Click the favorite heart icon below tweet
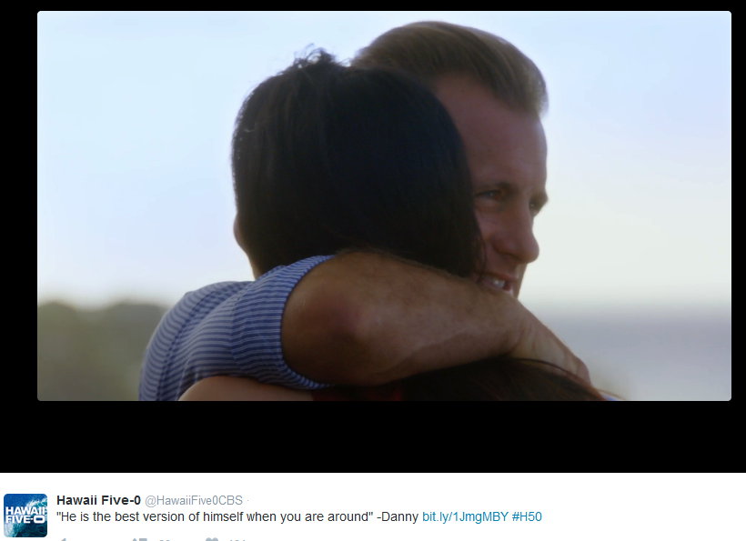The height and width of the screenshot is (541, 746). coord(212,539)
